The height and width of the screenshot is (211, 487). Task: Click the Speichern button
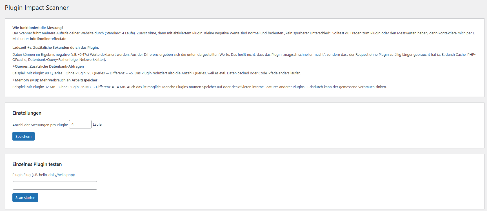pyautogui.click(x=23, y=136)
